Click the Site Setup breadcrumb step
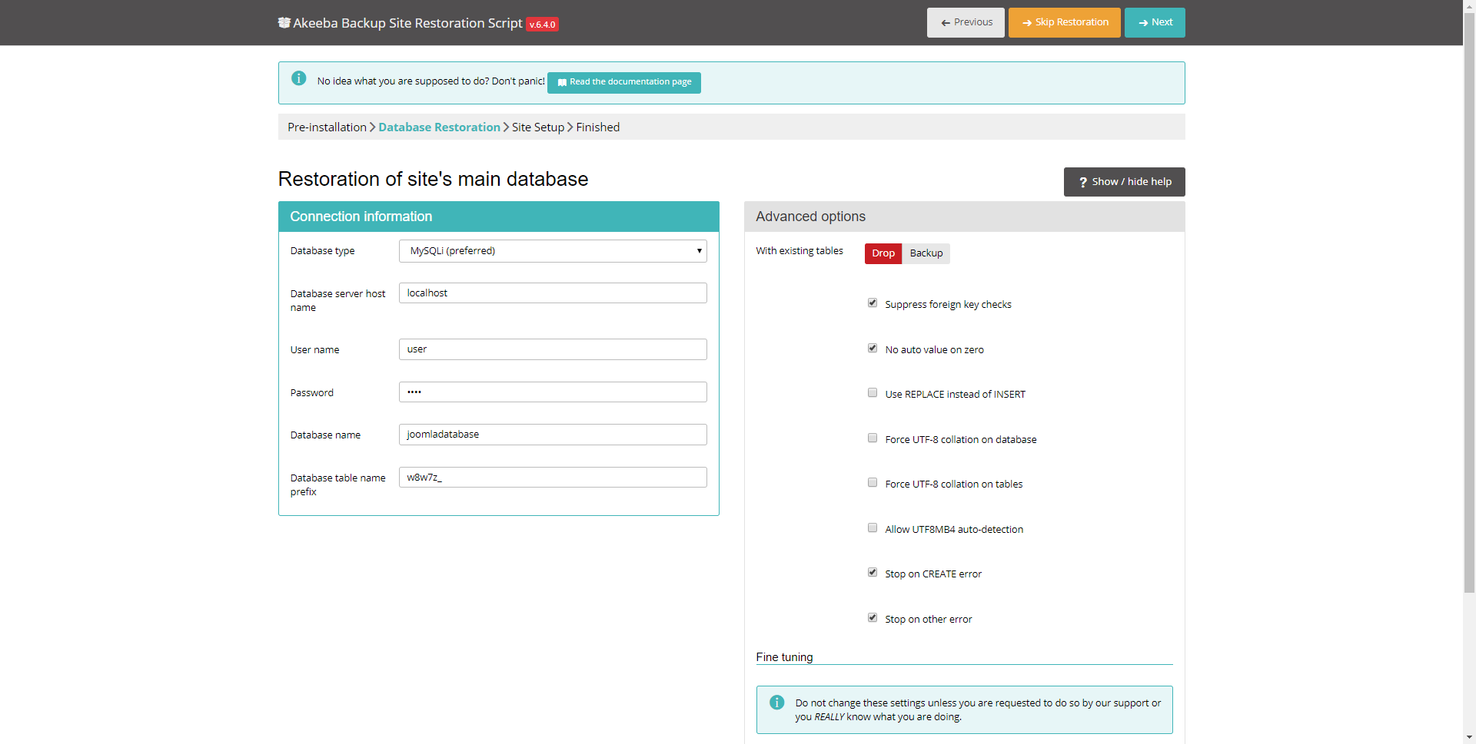Viewport: 1476px width, 744px height. 537,127
